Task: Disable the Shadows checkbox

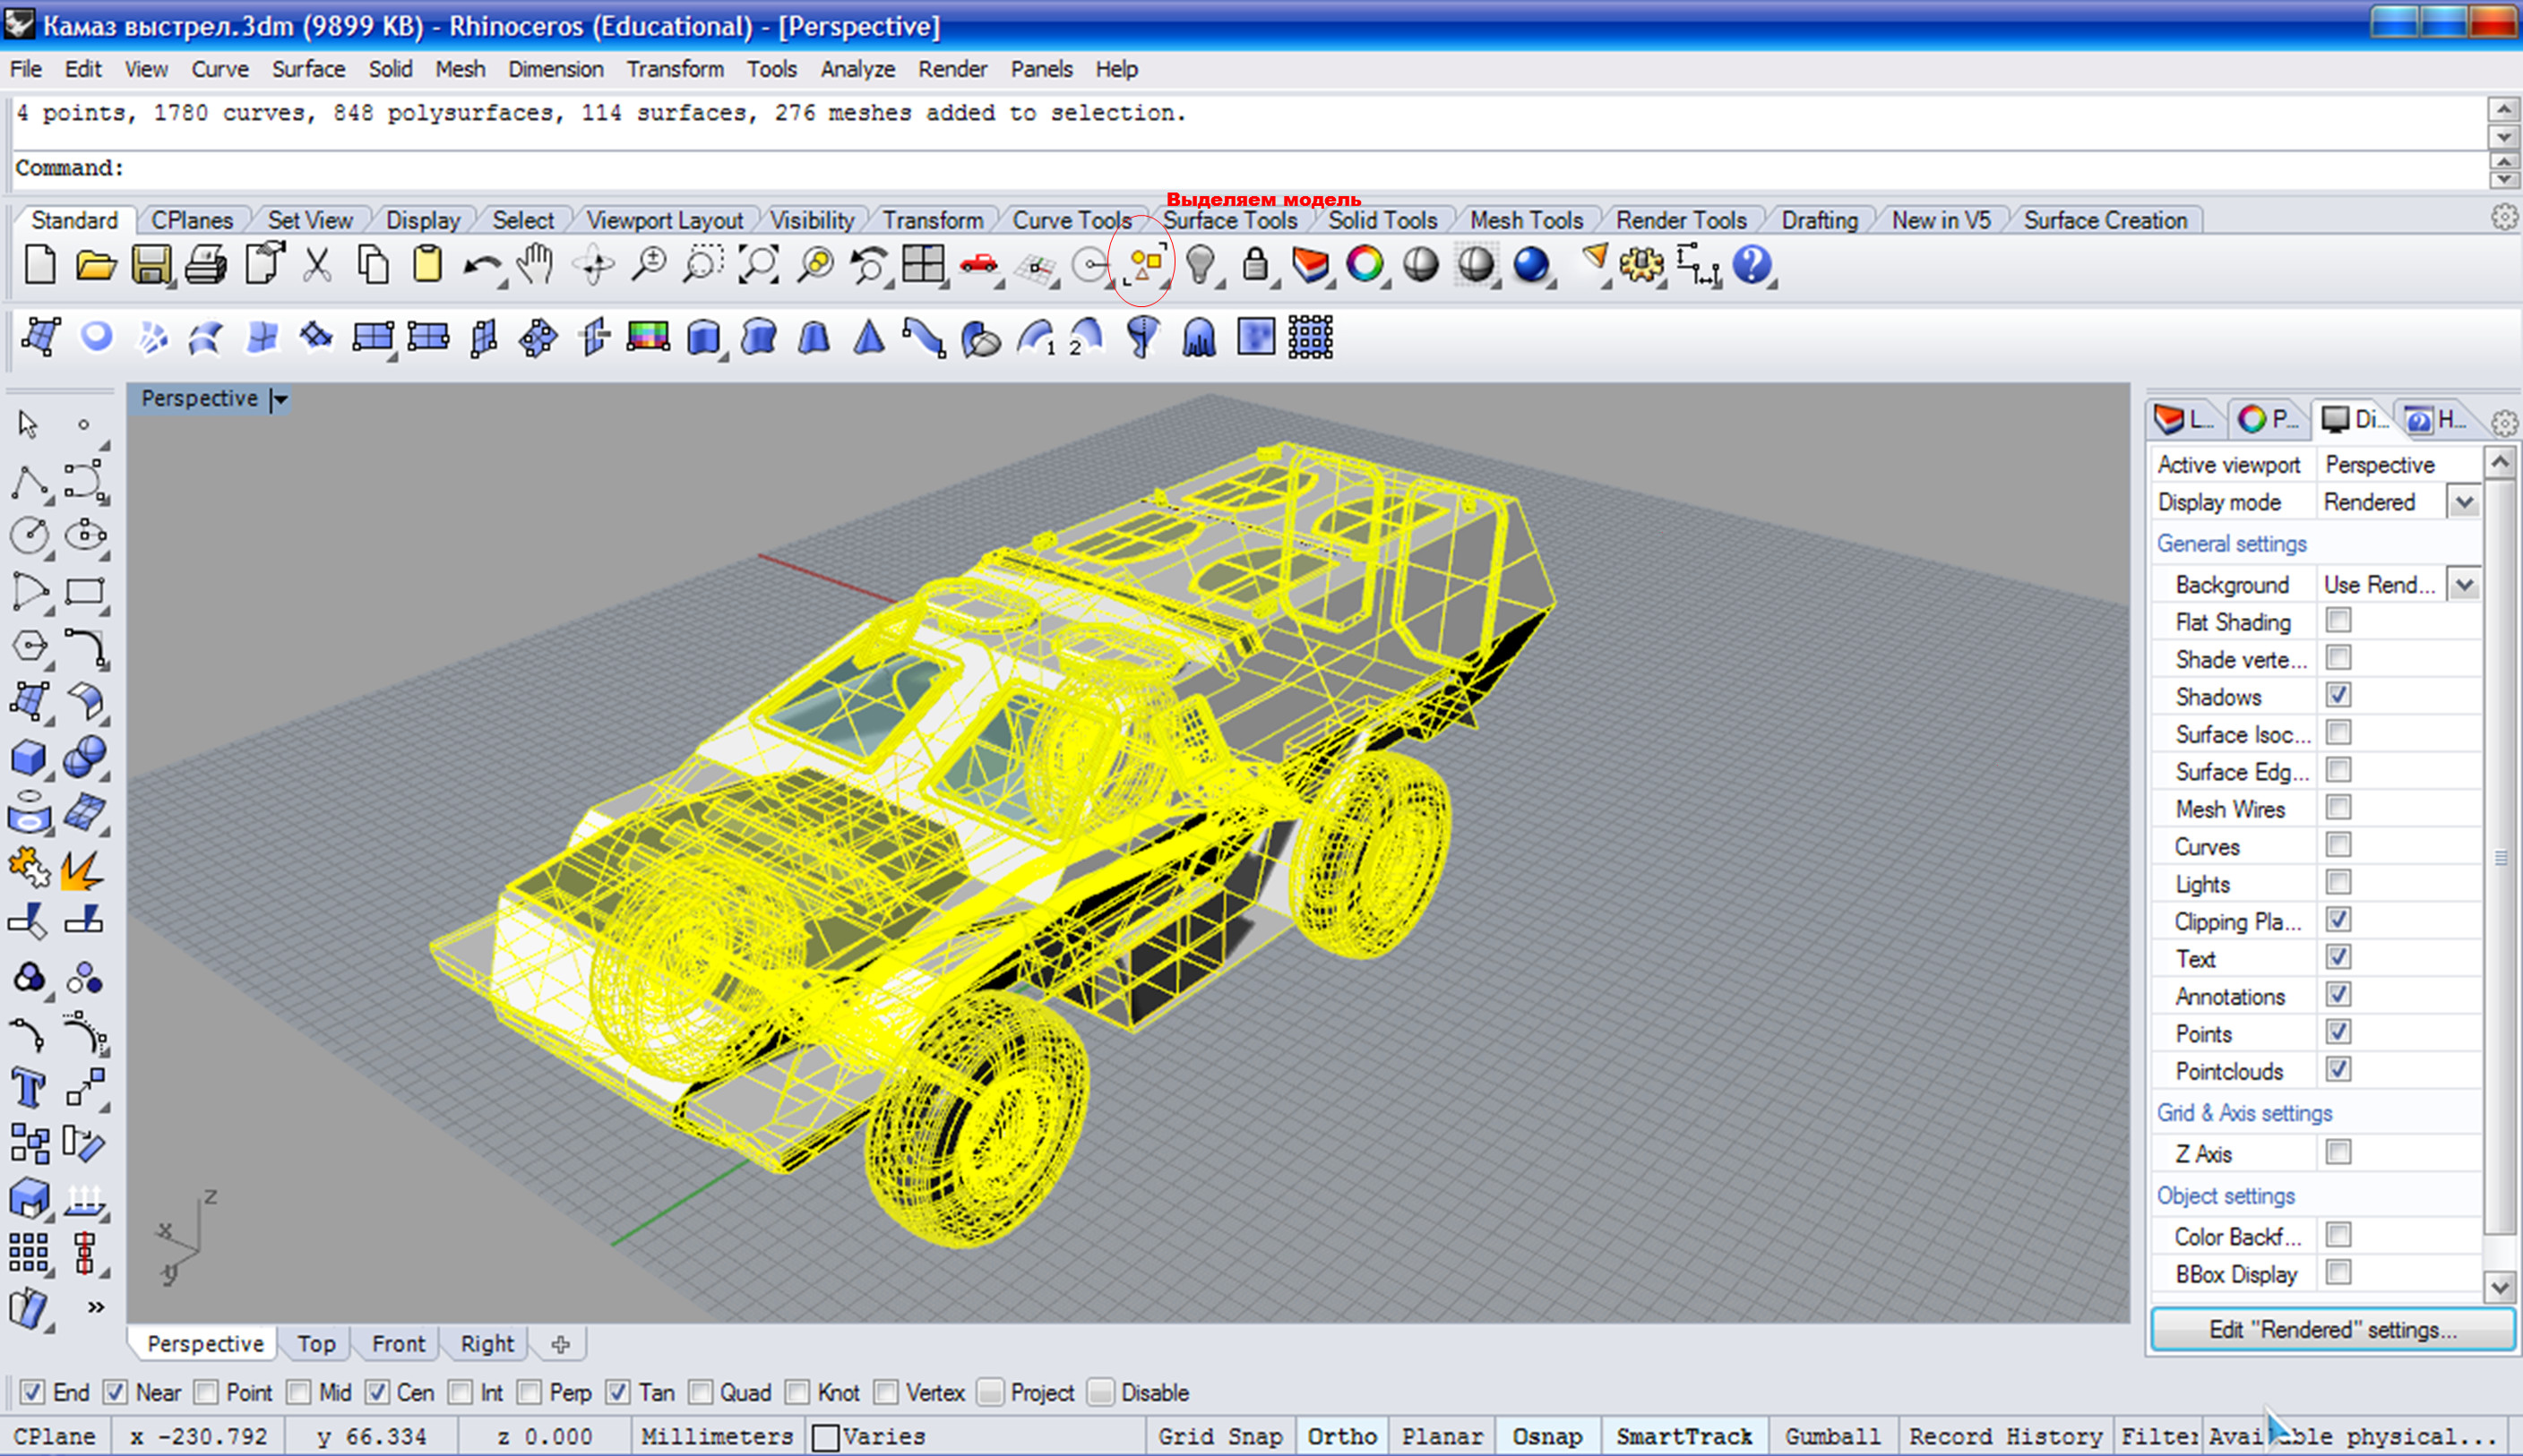Action: click(x=2338, y=695)
